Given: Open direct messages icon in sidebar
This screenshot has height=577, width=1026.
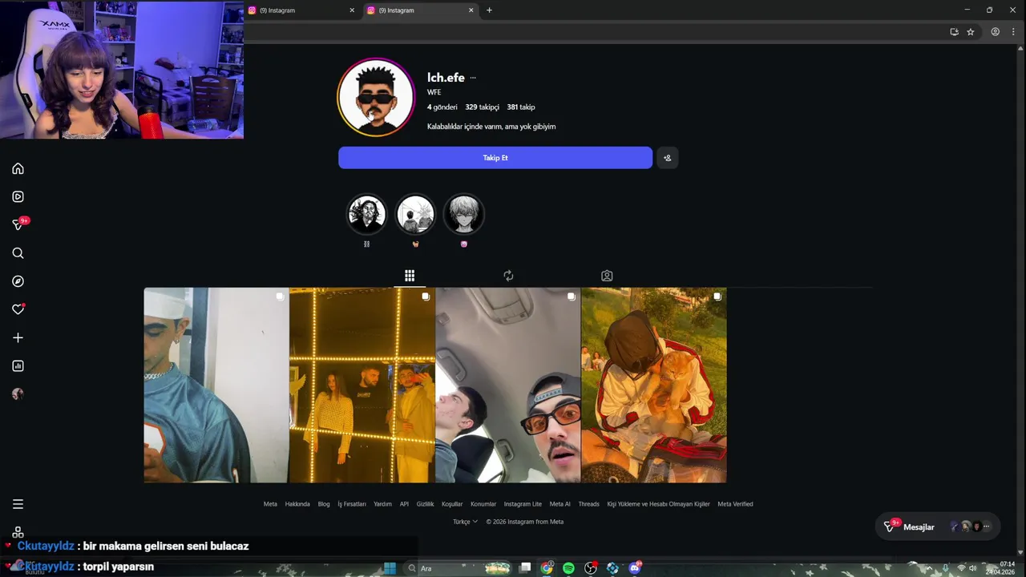Looking at the screenshot, I should click(x=18, y=225).
